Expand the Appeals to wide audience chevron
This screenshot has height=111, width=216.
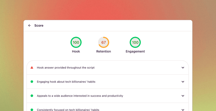pos(183,96)
